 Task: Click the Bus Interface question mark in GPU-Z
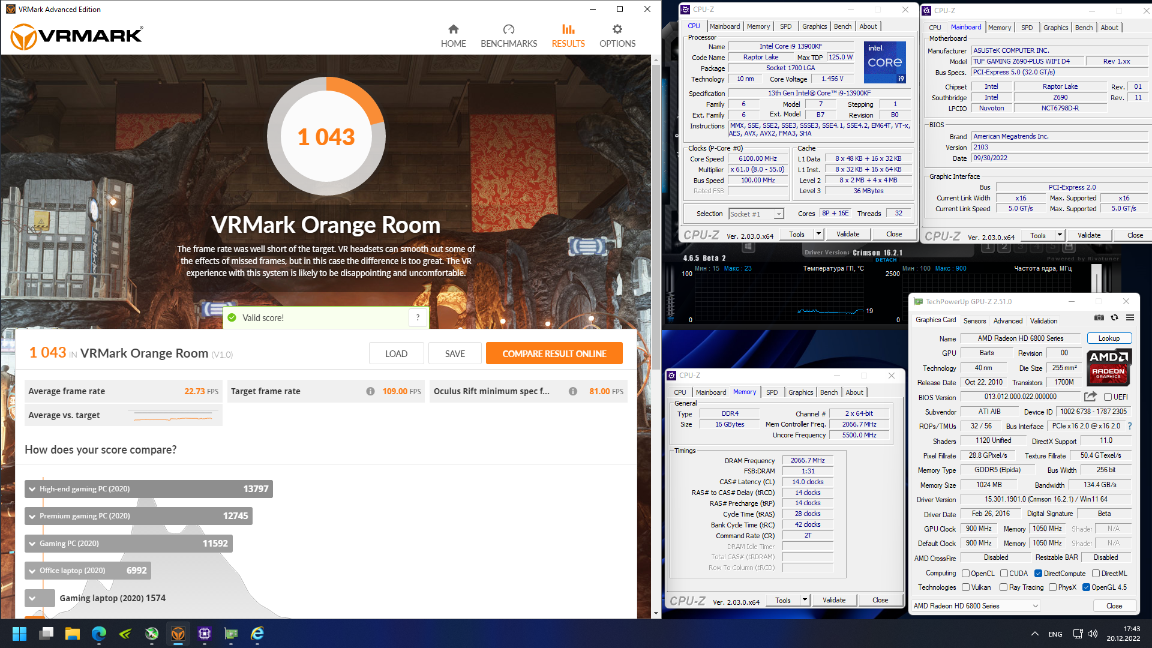click(1130, 426)
